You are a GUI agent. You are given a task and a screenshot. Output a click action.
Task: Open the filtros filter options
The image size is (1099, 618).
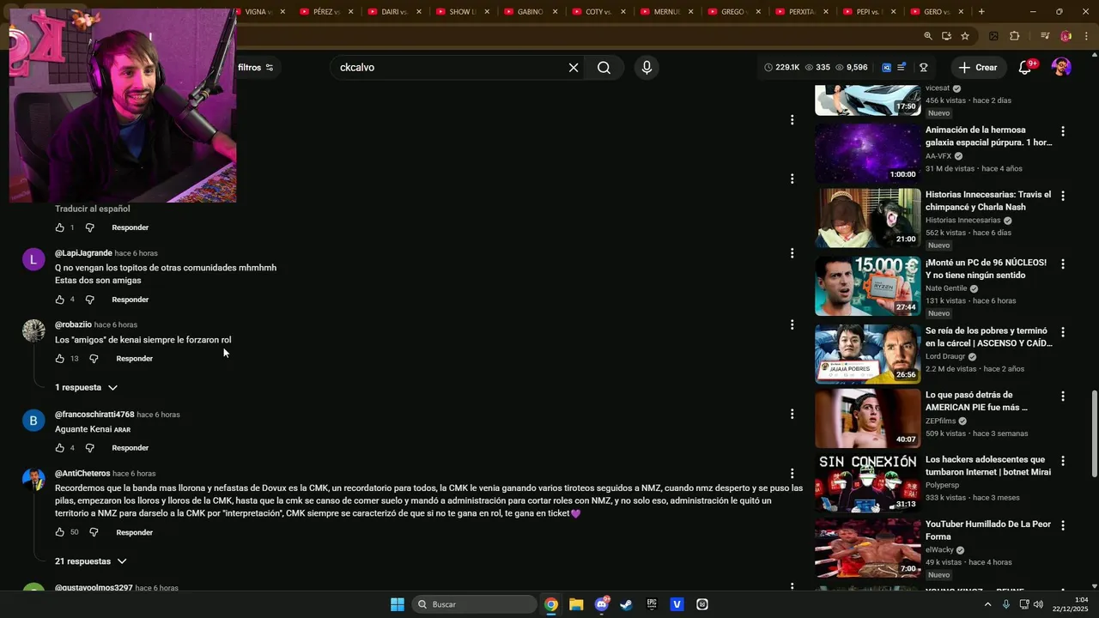(256, 68)
